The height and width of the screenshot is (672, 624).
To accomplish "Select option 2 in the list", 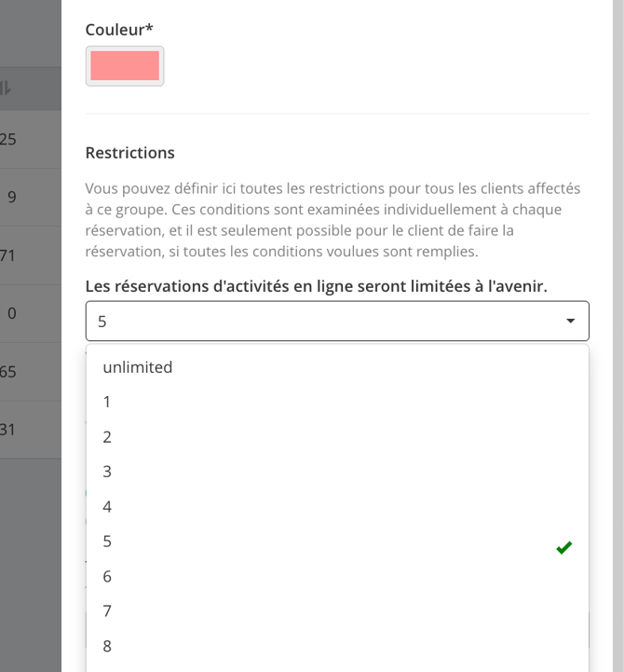I will coord(337,437).
